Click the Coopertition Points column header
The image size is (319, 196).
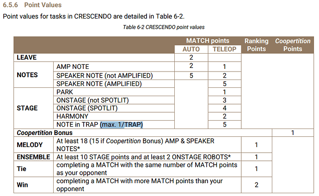pos(293,45)
